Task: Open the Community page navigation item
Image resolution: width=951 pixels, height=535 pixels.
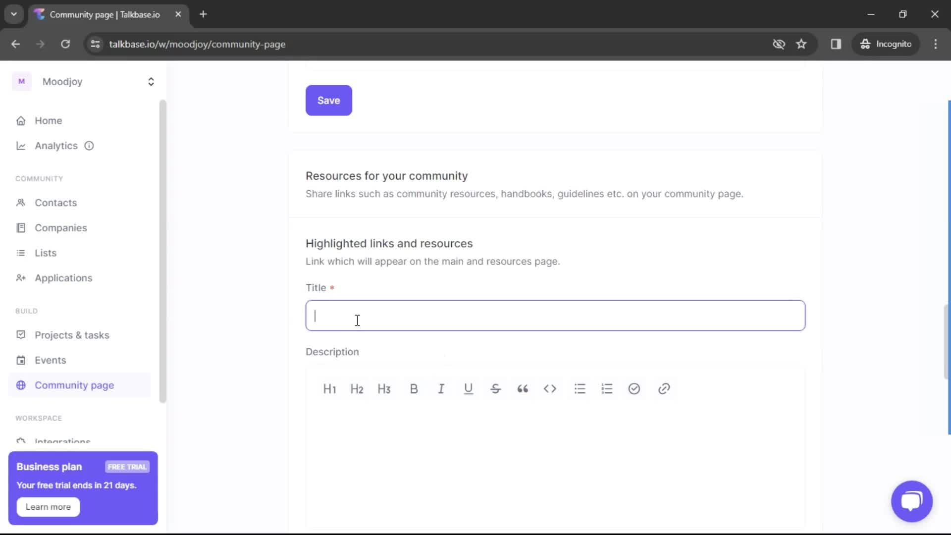Action: click(x=74, y=385)
